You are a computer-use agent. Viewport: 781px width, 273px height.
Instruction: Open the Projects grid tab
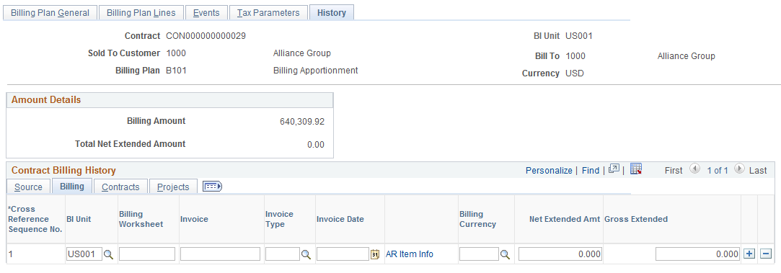(173, 187)
